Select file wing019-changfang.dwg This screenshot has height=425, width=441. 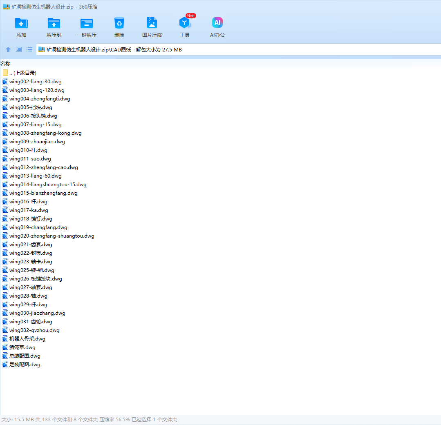[x=35, y=227]
